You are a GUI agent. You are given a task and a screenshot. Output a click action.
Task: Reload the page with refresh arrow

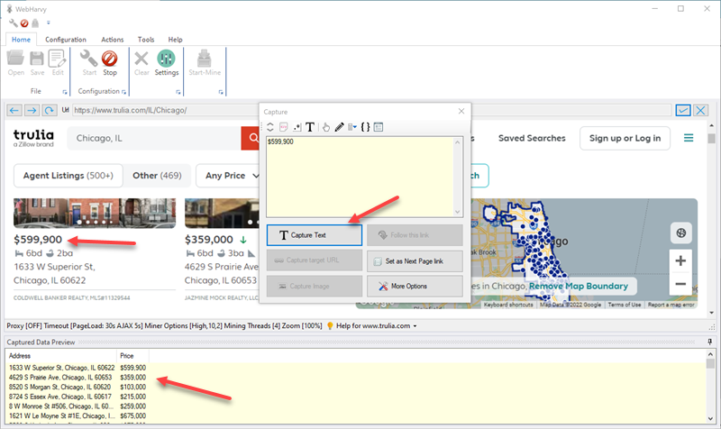pos(48,110)
